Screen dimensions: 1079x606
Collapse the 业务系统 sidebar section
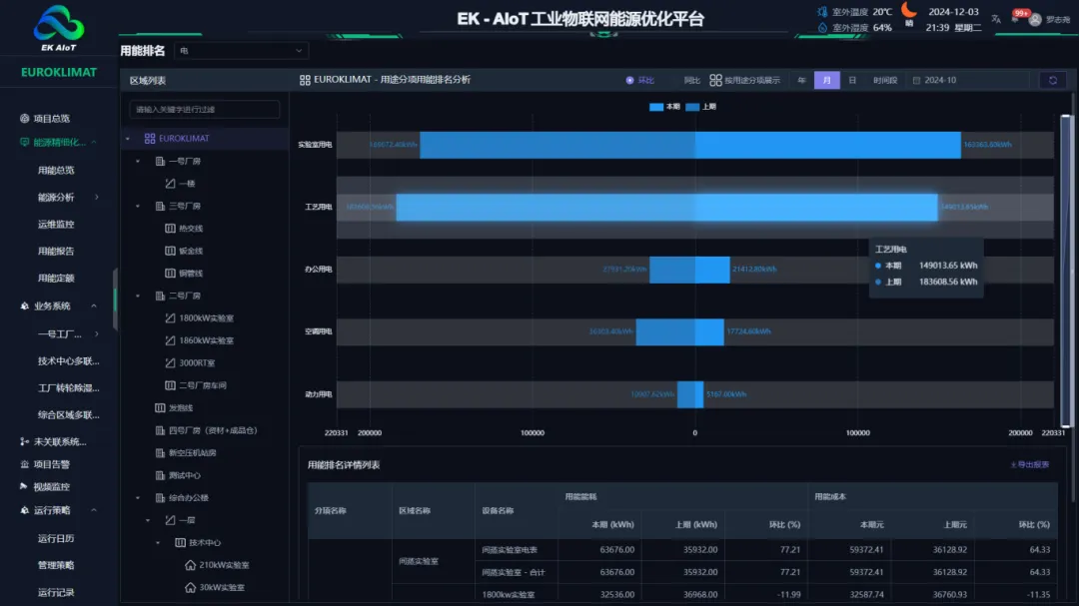tap(94, 306)
